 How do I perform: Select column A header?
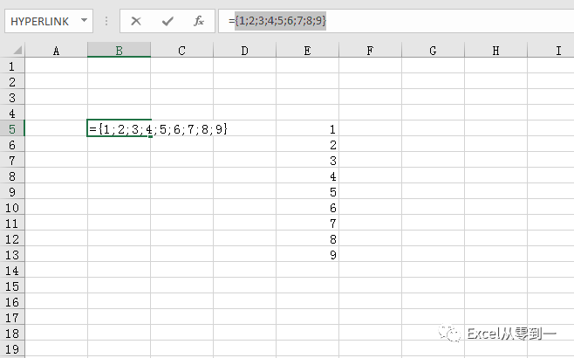[56, 50]
